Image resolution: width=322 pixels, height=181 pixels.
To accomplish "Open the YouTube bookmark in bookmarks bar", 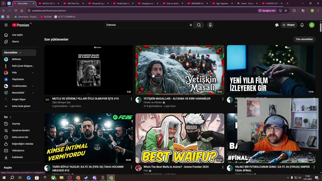I will coord(46,17).
